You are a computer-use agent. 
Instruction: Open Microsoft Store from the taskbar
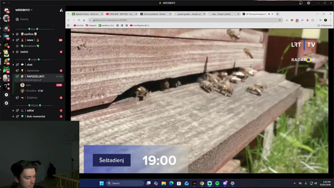click(x=179, y=183)
